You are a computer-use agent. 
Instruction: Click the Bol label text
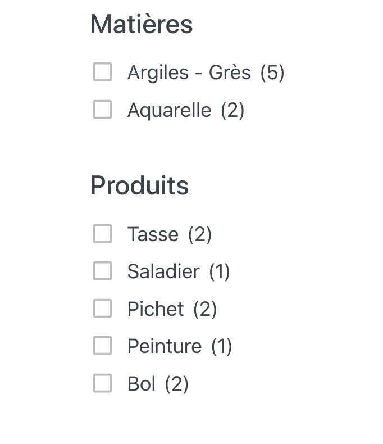pyautogui.click(x=142, y=384)
